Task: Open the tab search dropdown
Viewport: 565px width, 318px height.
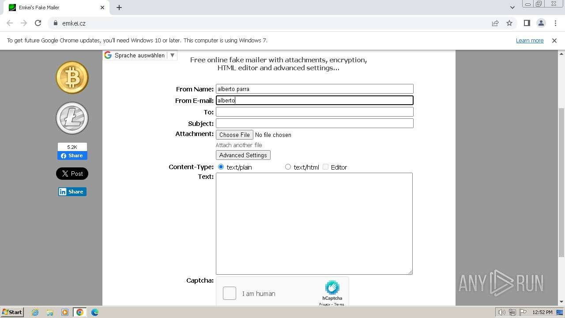Action: [512, 8]
